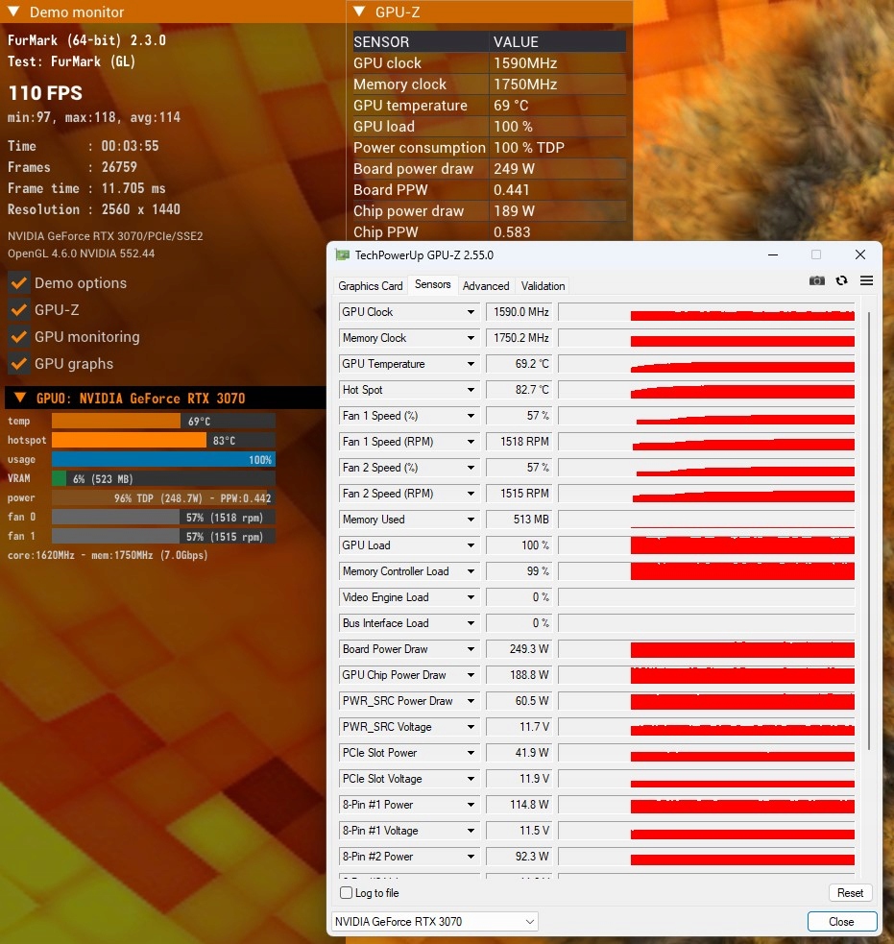
Task: Switch to the Advanced tab
Action: (486, 286)
